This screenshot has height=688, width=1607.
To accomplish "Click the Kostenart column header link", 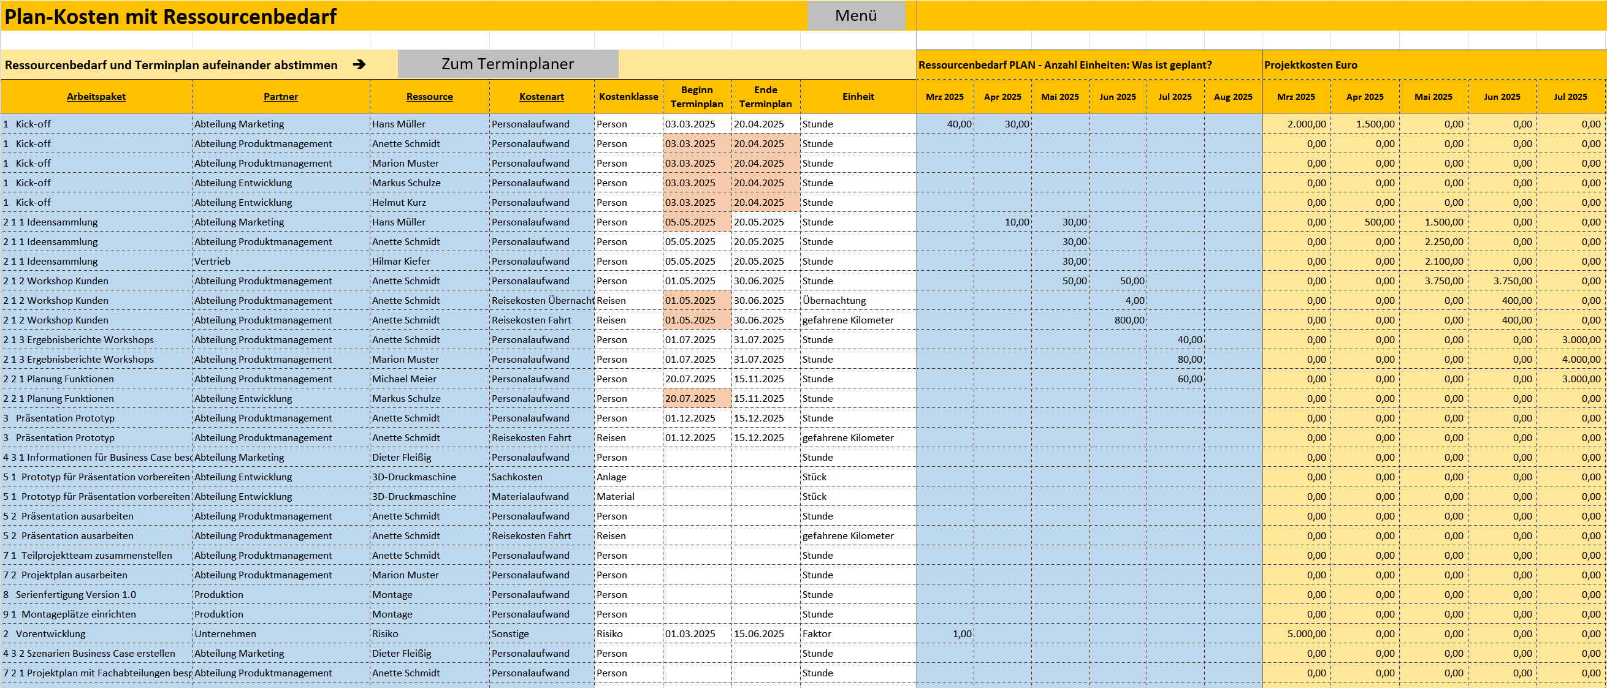I will (541, 97).
